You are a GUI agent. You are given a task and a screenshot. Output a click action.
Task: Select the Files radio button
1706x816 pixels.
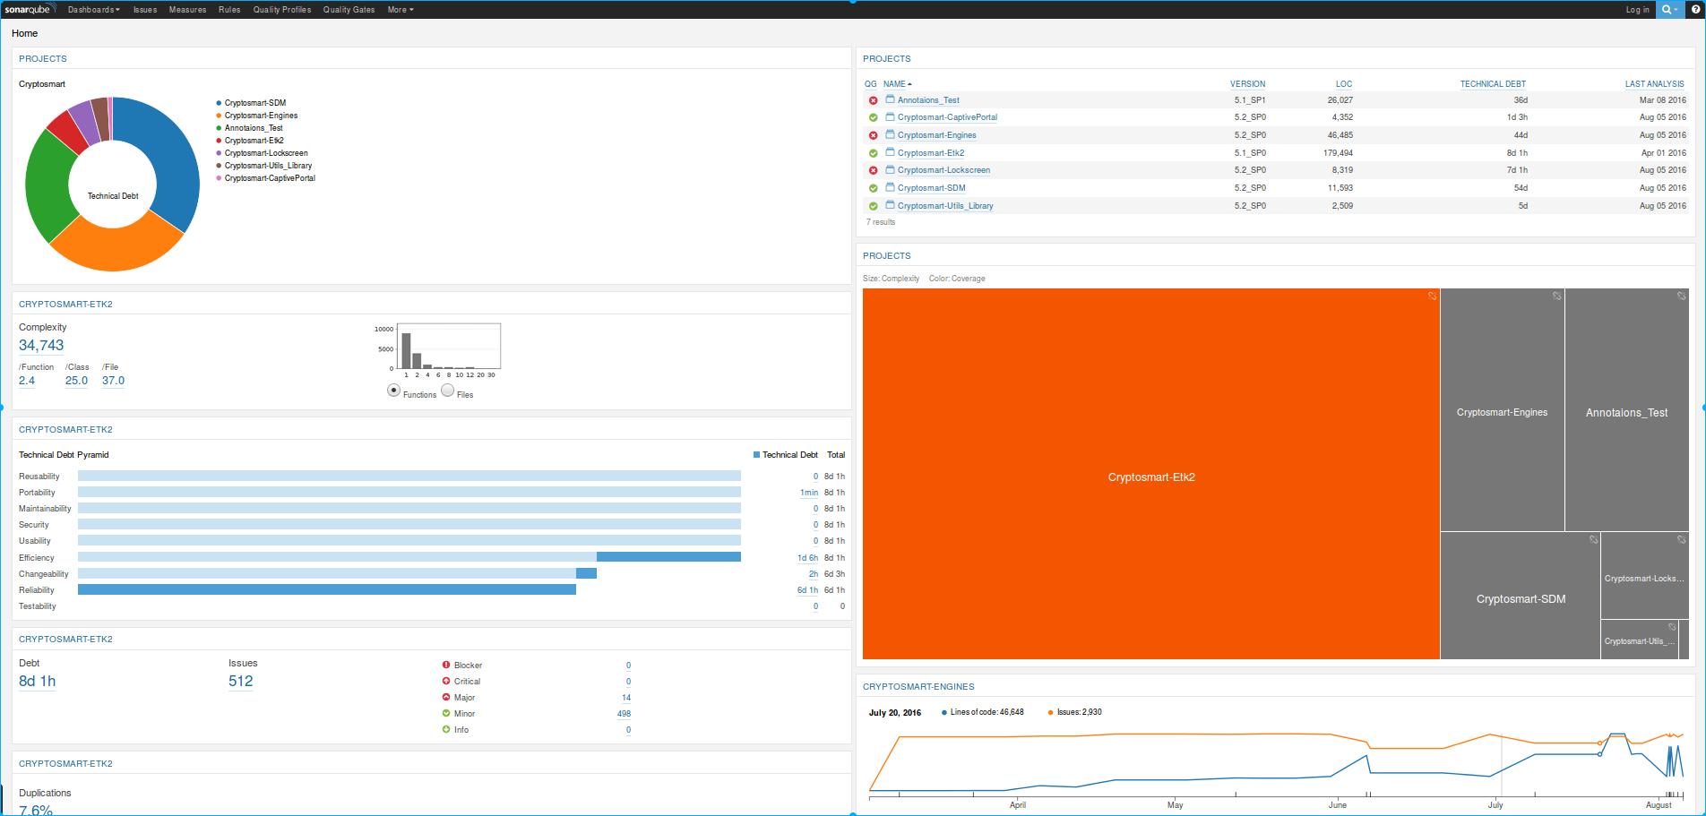coord(447,391)
